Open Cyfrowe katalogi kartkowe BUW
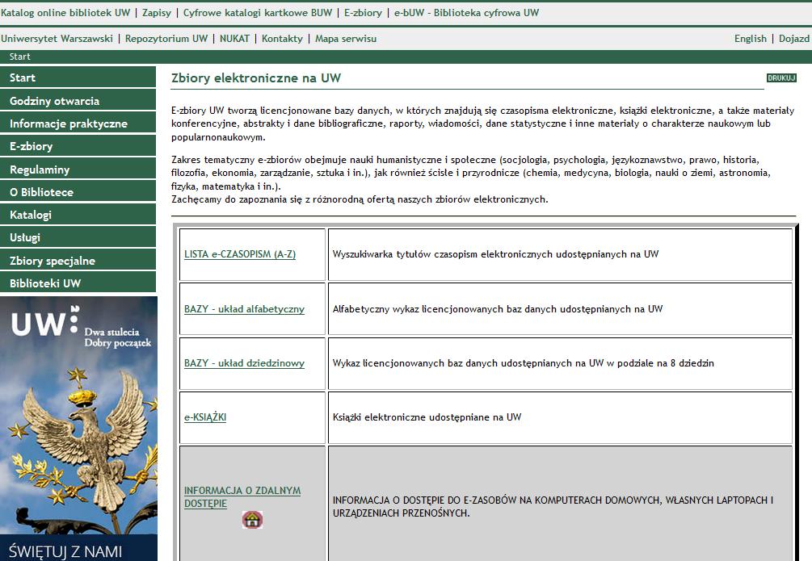 coord(258,13)
